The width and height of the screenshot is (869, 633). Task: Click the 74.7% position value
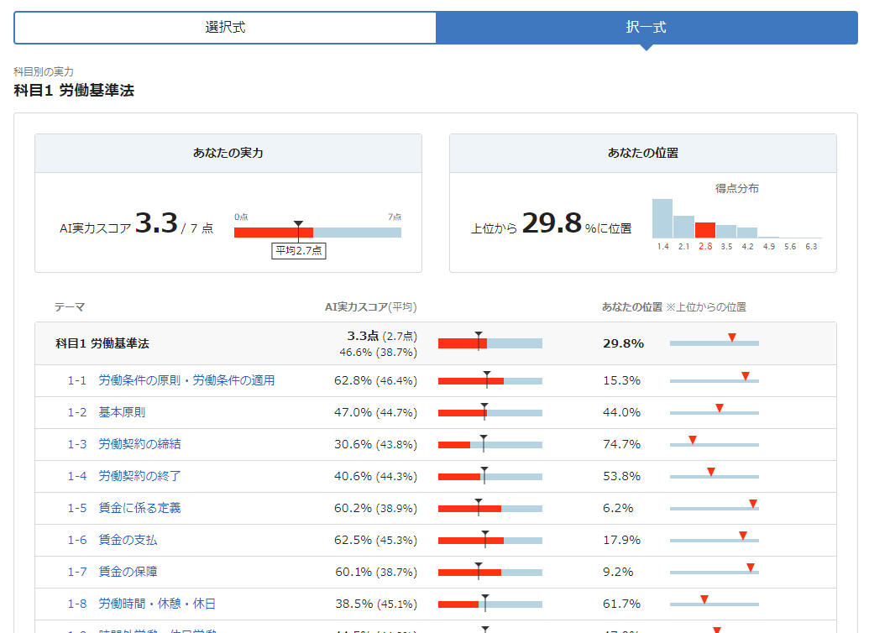click(622, 445)
